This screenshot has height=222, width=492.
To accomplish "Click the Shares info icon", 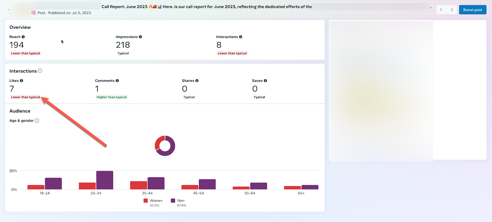I will click(197, 81).
